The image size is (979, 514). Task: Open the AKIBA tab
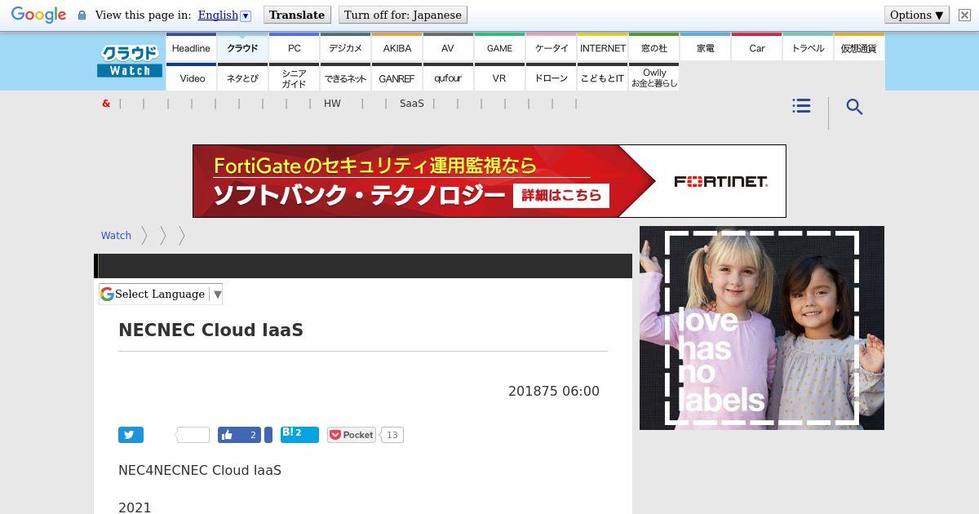[397, 48]
